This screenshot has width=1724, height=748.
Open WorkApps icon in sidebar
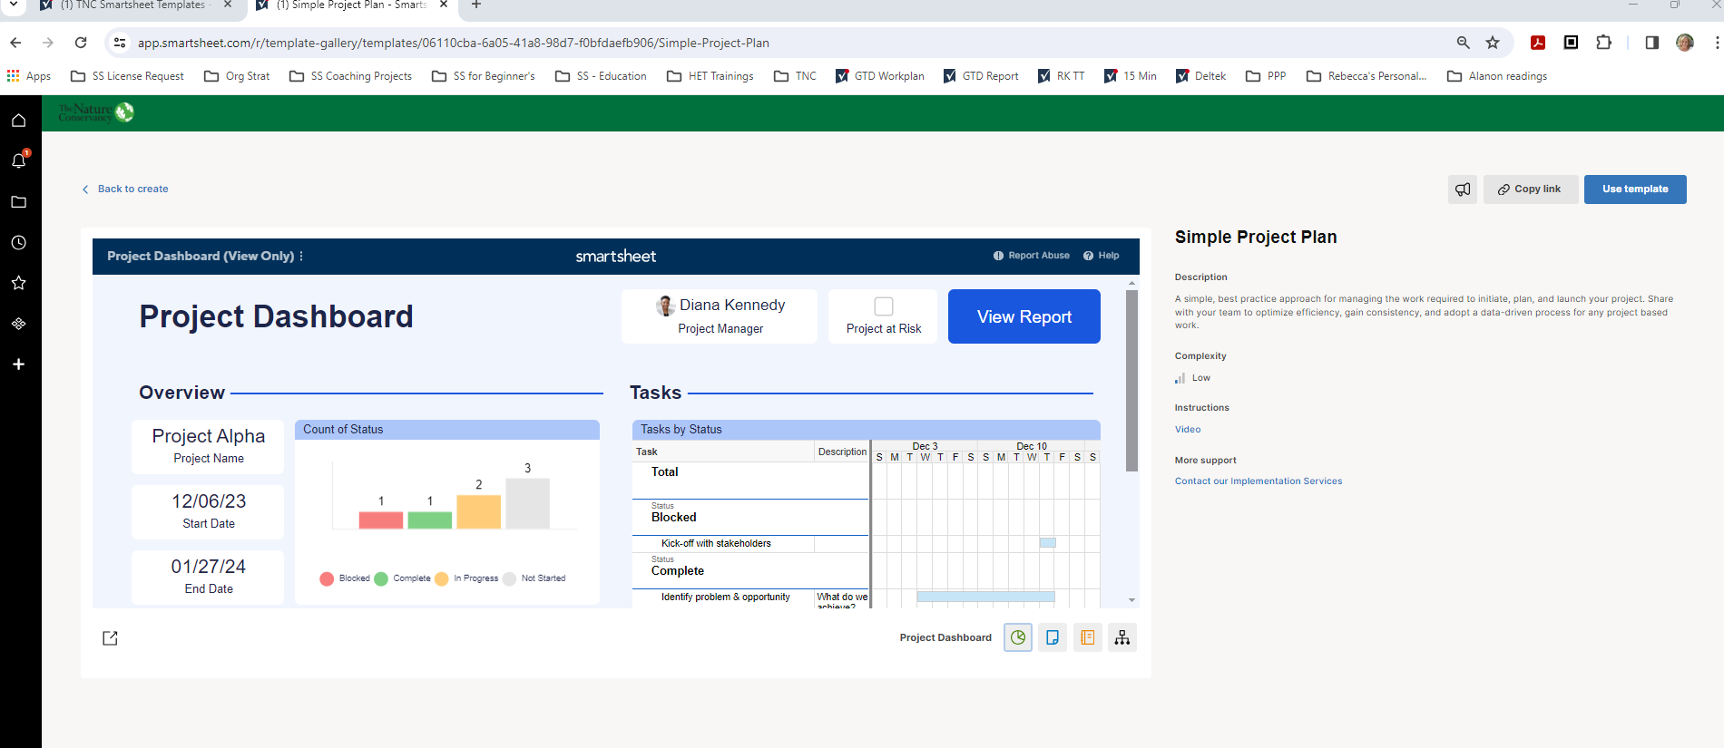pos(18,324)
